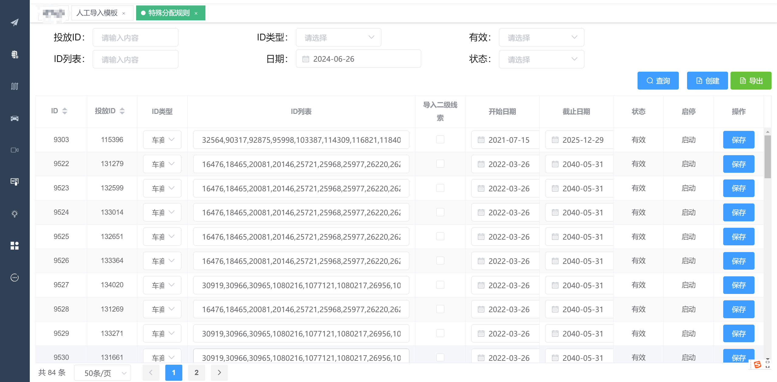This screenshot has height=382, width=777.
Task: Click the 创建 create button
Action: pyautogui.click(x=707, y=81)
